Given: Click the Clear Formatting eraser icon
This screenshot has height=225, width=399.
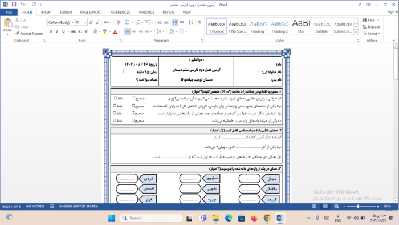Looking at the screenshot, I should (x=119, y=22).
